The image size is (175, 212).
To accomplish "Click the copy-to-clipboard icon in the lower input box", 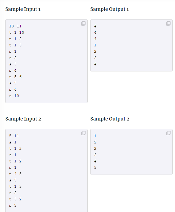I will pos(83,133).
